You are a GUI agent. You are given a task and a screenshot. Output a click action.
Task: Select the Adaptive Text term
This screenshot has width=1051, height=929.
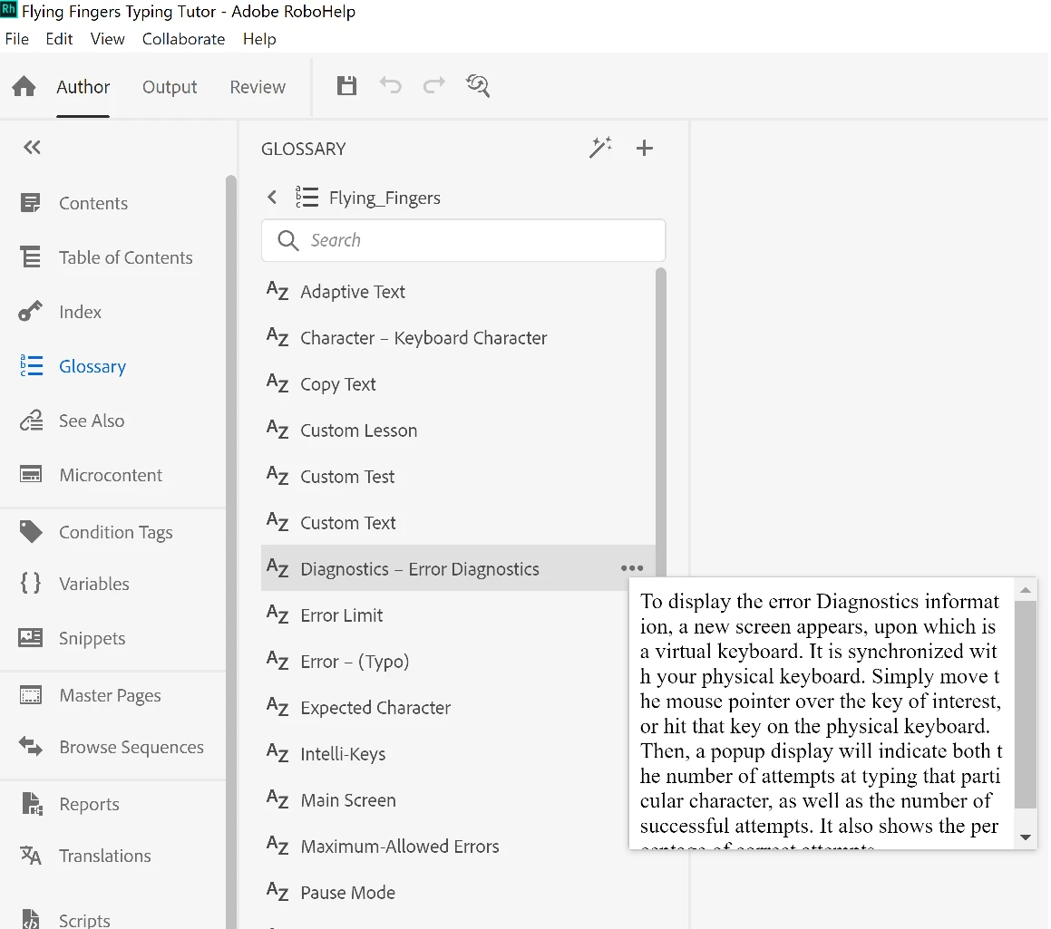point(458,291)
